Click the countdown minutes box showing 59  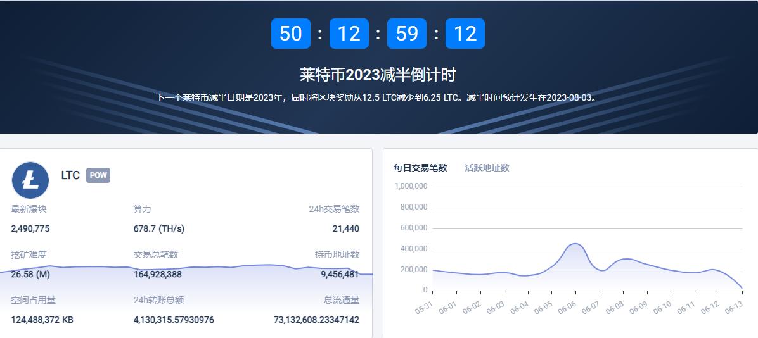(406, 34)
